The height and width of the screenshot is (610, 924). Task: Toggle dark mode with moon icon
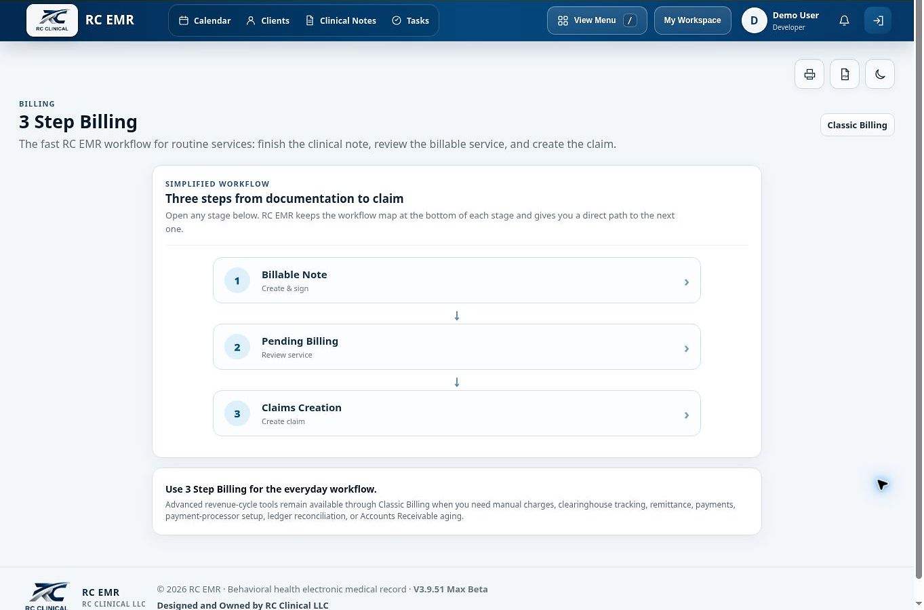pos(880,74)
